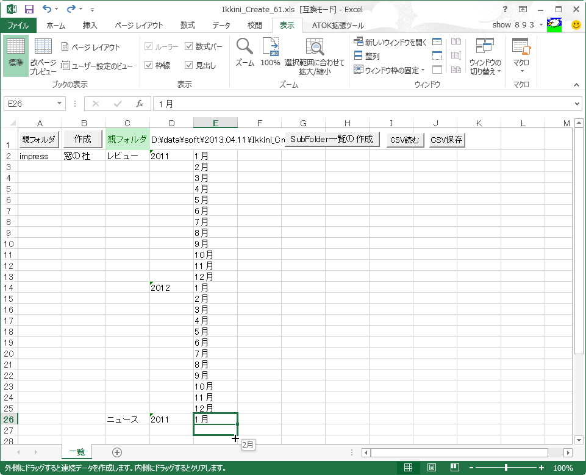Expand the formula bar

pyautogui.click(x=577, y=104)
